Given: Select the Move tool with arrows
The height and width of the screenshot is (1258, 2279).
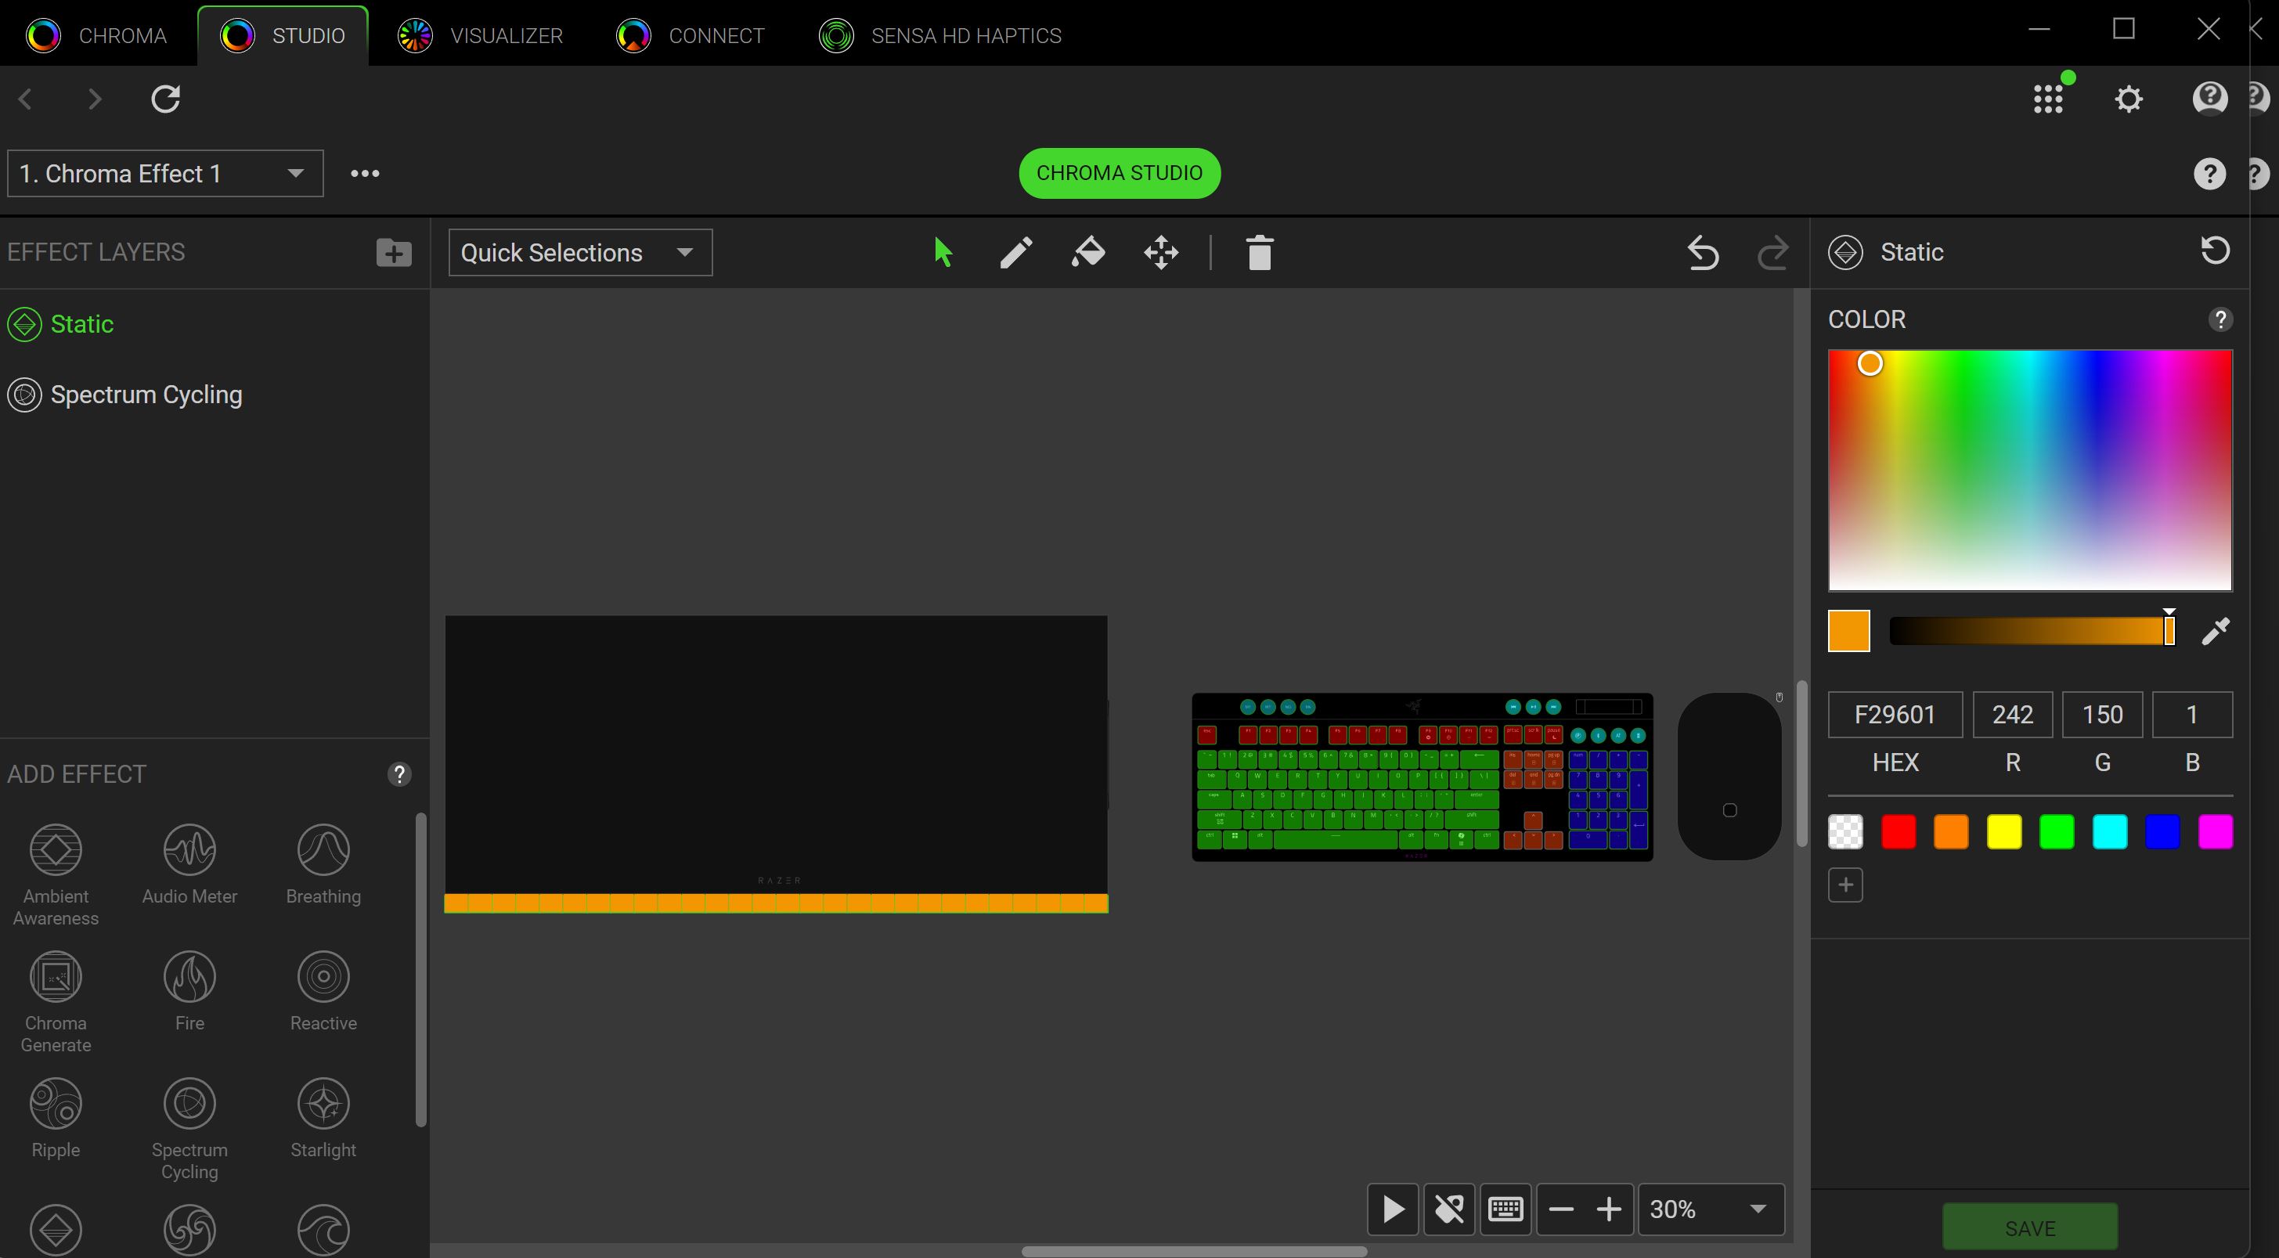Looking at the screenshot, I should tap(1161, 253).
